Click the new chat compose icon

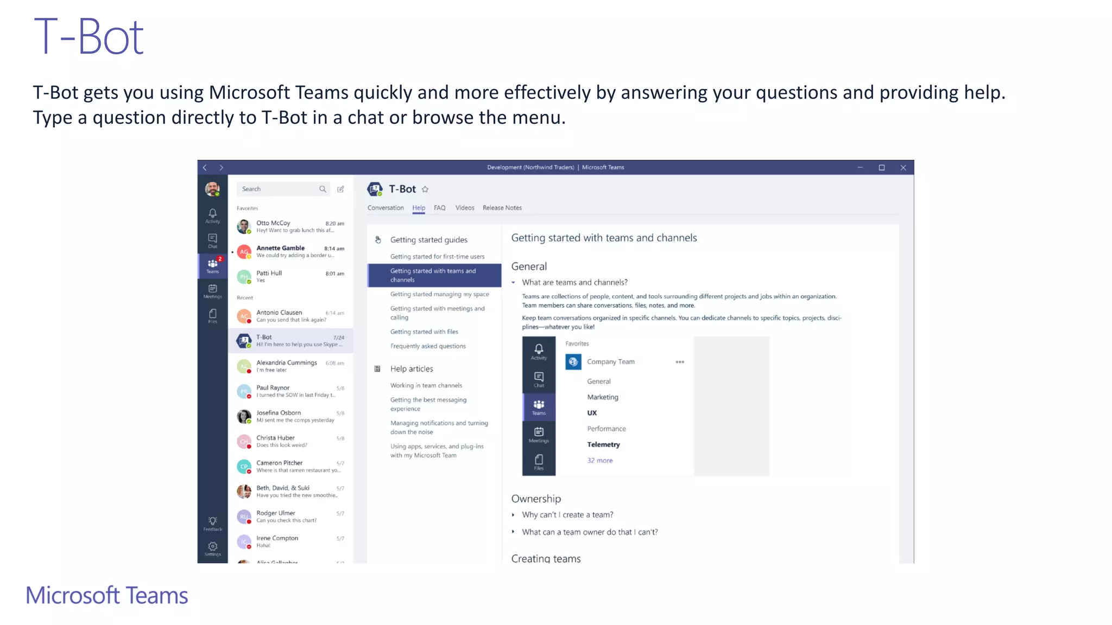[x=340, y=189]
